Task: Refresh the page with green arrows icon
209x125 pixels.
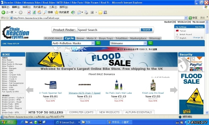Action: [x=34, y=12]
